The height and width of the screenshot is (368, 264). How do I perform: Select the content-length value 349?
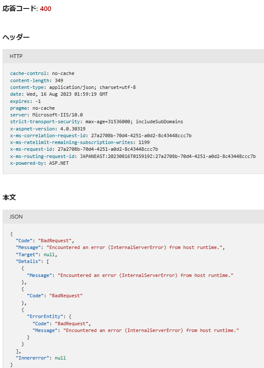[x=59, y=80]
